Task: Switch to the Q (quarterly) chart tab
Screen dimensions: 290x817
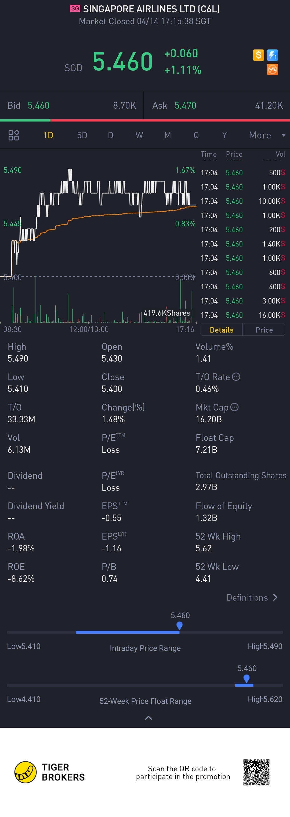Action: pyautogui.click(x=196, y=135)
